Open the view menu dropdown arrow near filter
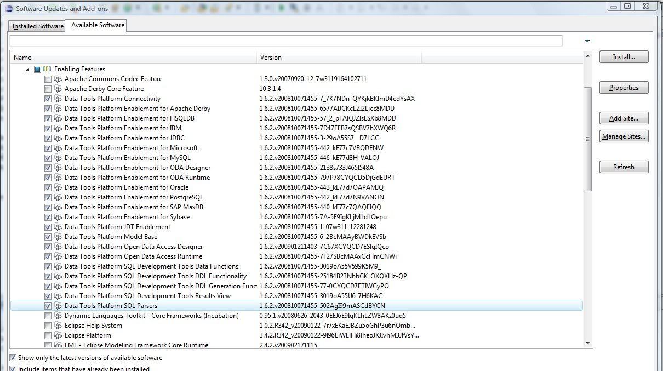Screen dimensions: 663x371 (587, 41)
